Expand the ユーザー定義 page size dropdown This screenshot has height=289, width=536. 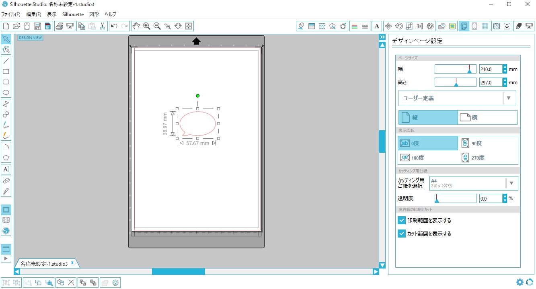(508, 98)
